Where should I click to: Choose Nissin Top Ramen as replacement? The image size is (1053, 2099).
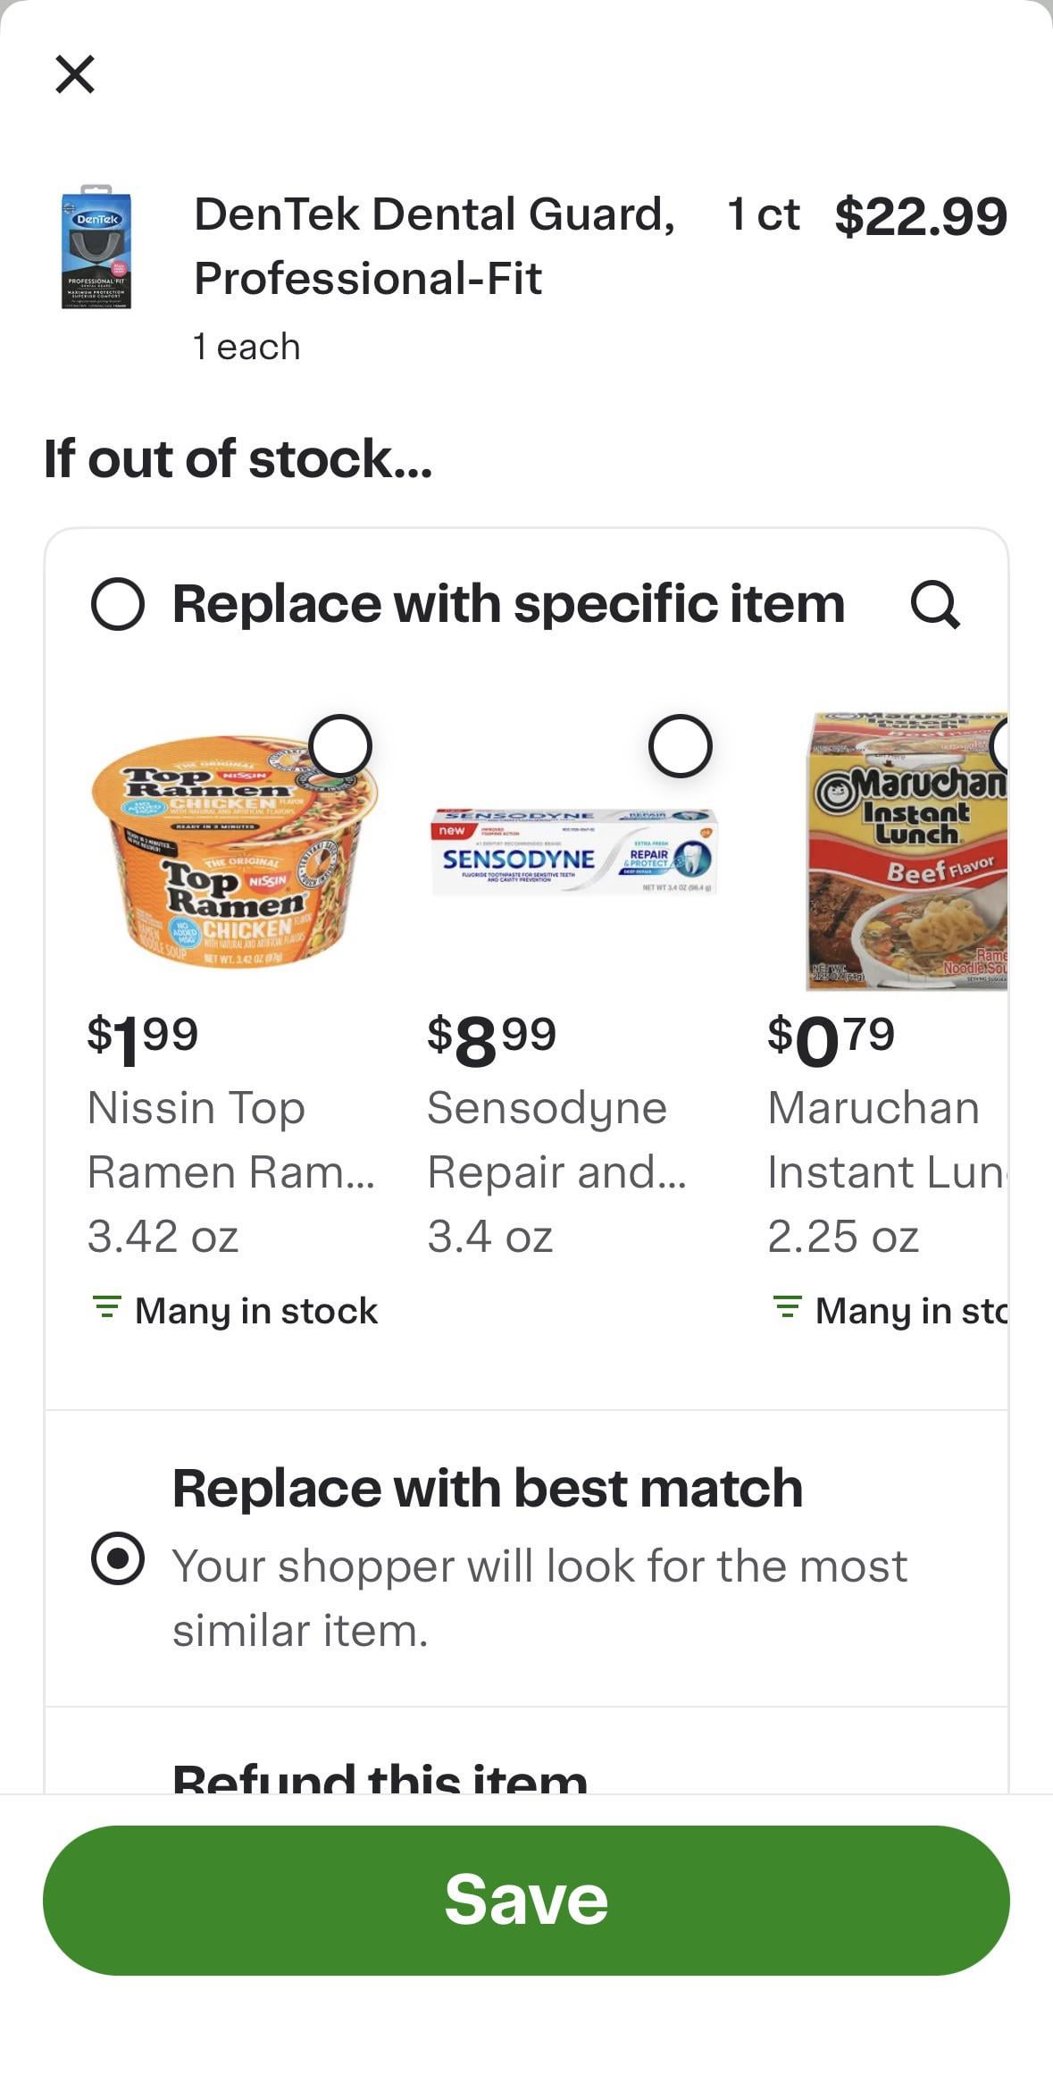tap(339, 745)
